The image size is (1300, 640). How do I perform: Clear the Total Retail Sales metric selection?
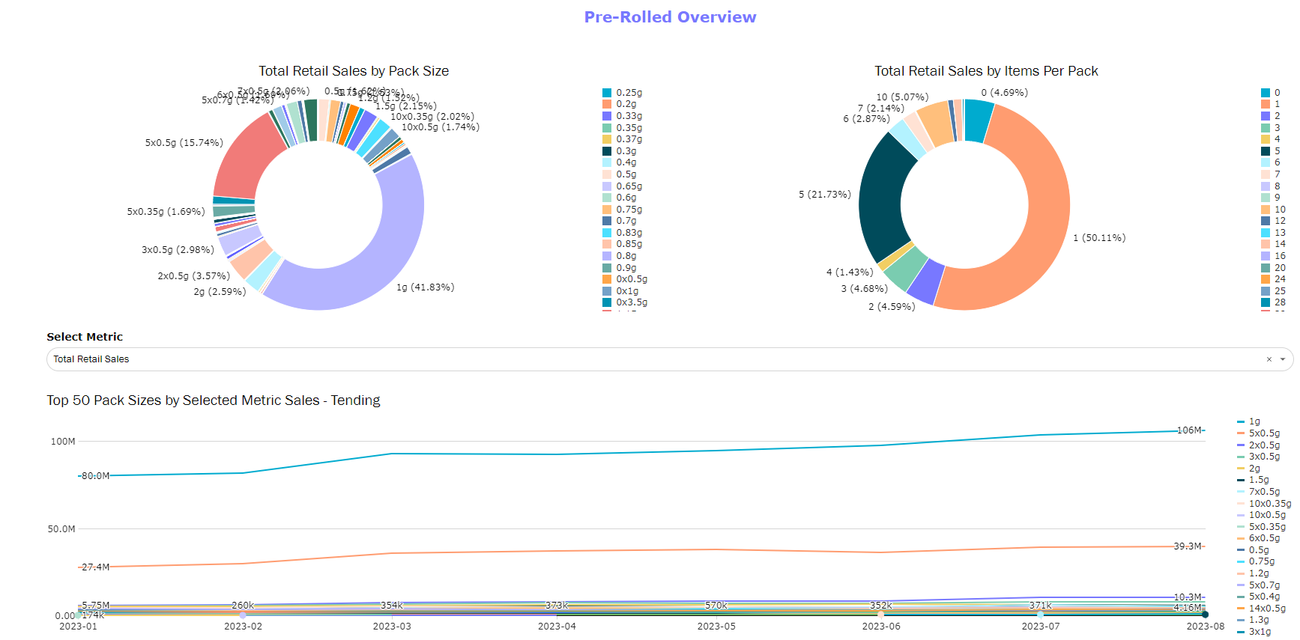[x=1269, y=359]
